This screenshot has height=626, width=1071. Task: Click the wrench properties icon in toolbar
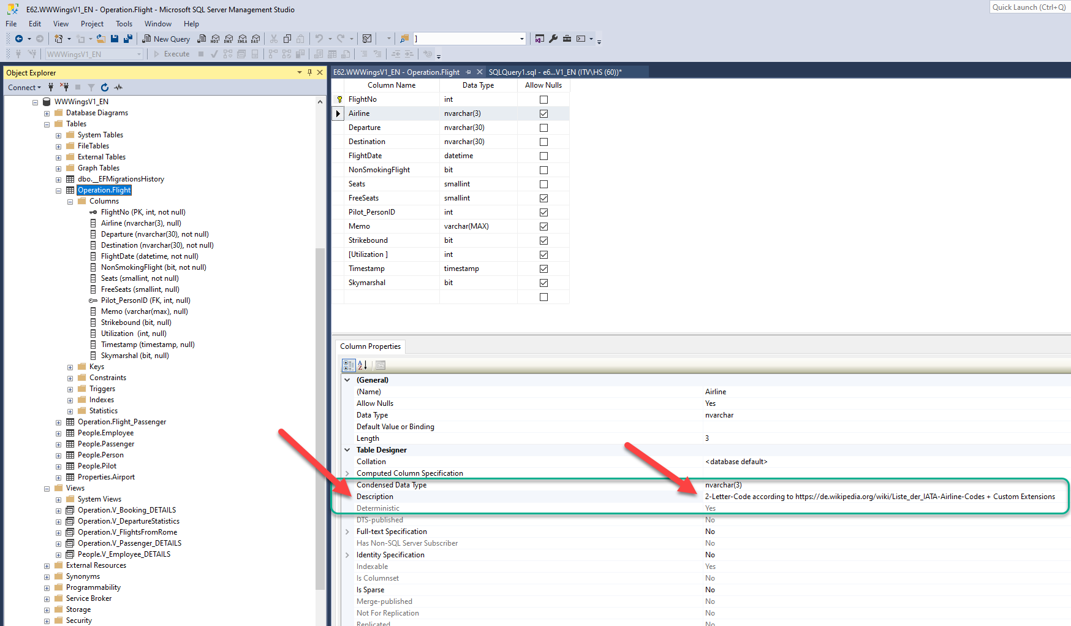pos(553,39)
